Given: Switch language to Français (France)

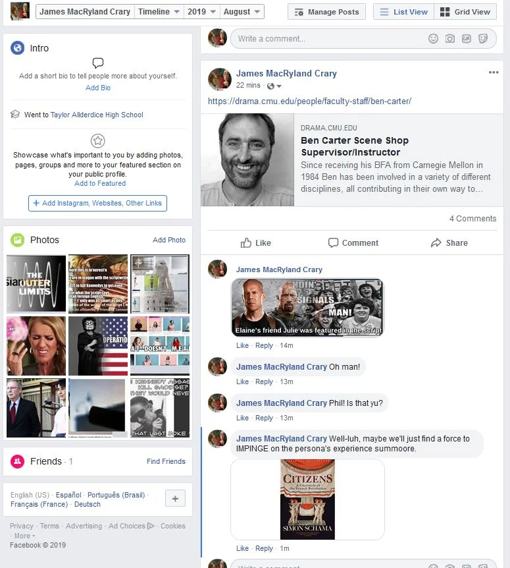Looking at the screenshot, I should tap(39, 504).
